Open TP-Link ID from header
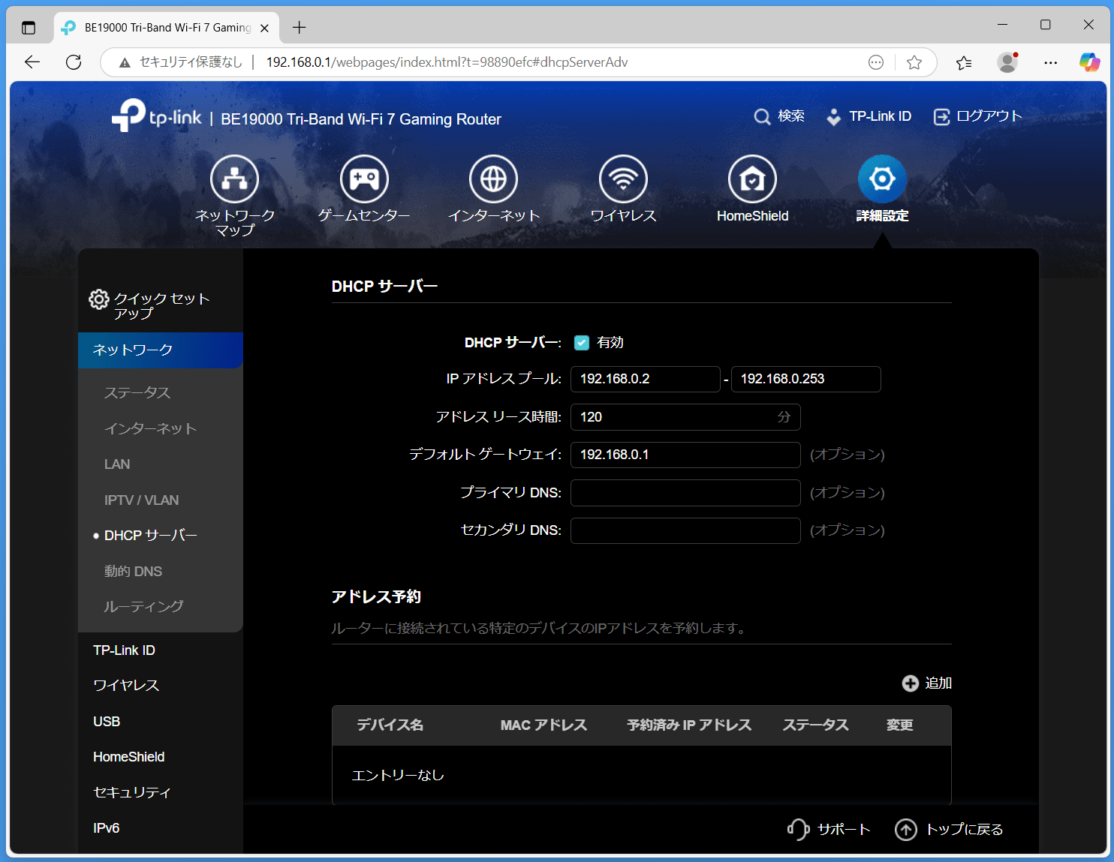Image resolution: width=1114 pixels, height=862 pixels. tap(869, 116)
